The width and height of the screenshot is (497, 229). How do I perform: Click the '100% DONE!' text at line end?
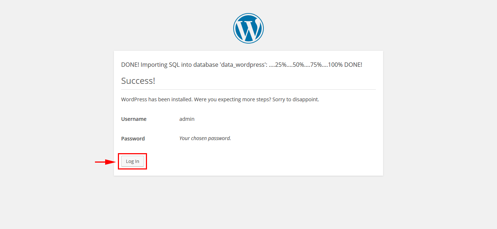(x=345, y=65)
